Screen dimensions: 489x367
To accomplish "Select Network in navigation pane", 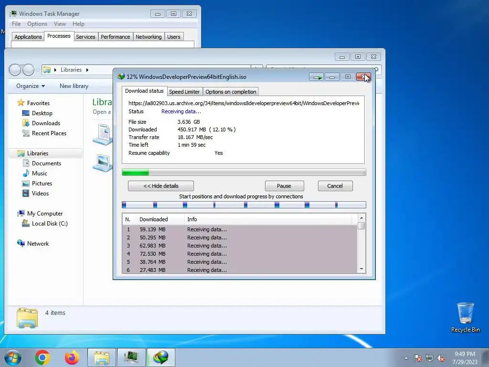I will tap(38, 243).
